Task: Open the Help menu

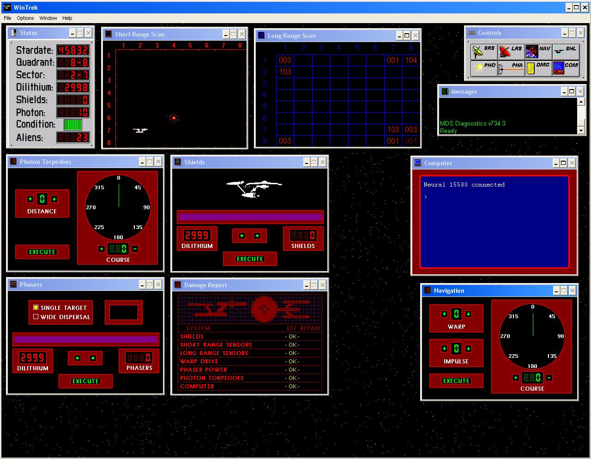Action: (67, 18)
